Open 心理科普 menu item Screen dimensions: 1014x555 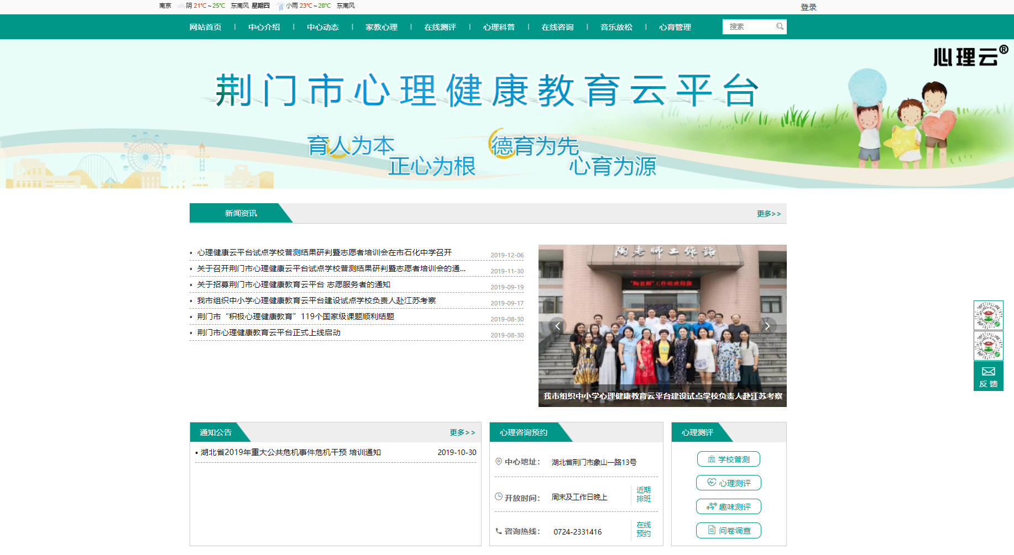499,27
